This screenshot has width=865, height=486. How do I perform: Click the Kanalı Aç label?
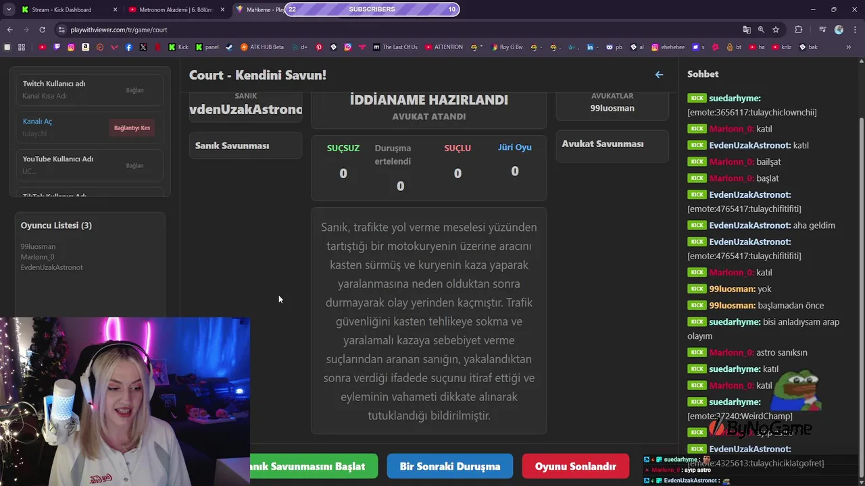click(37, 122)
